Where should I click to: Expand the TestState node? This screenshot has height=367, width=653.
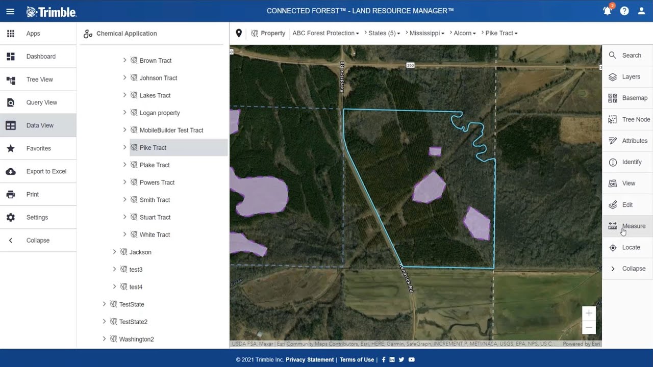pyautogui.click(x=104, y=304)
